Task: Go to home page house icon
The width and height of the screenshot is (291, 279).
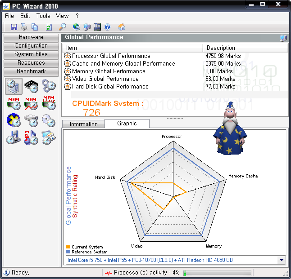Action: point(122,27)
